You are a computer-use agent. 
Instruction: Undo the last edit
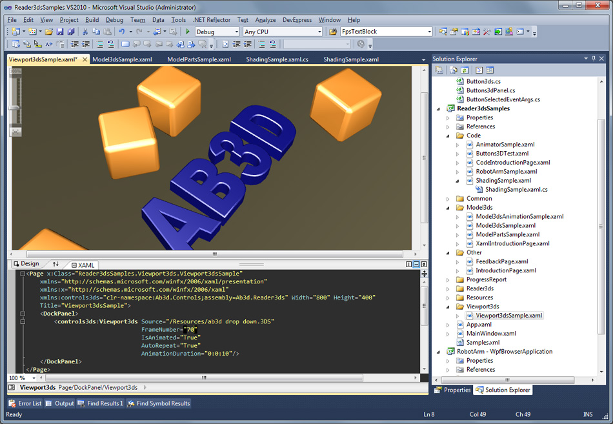coord(121,32)
